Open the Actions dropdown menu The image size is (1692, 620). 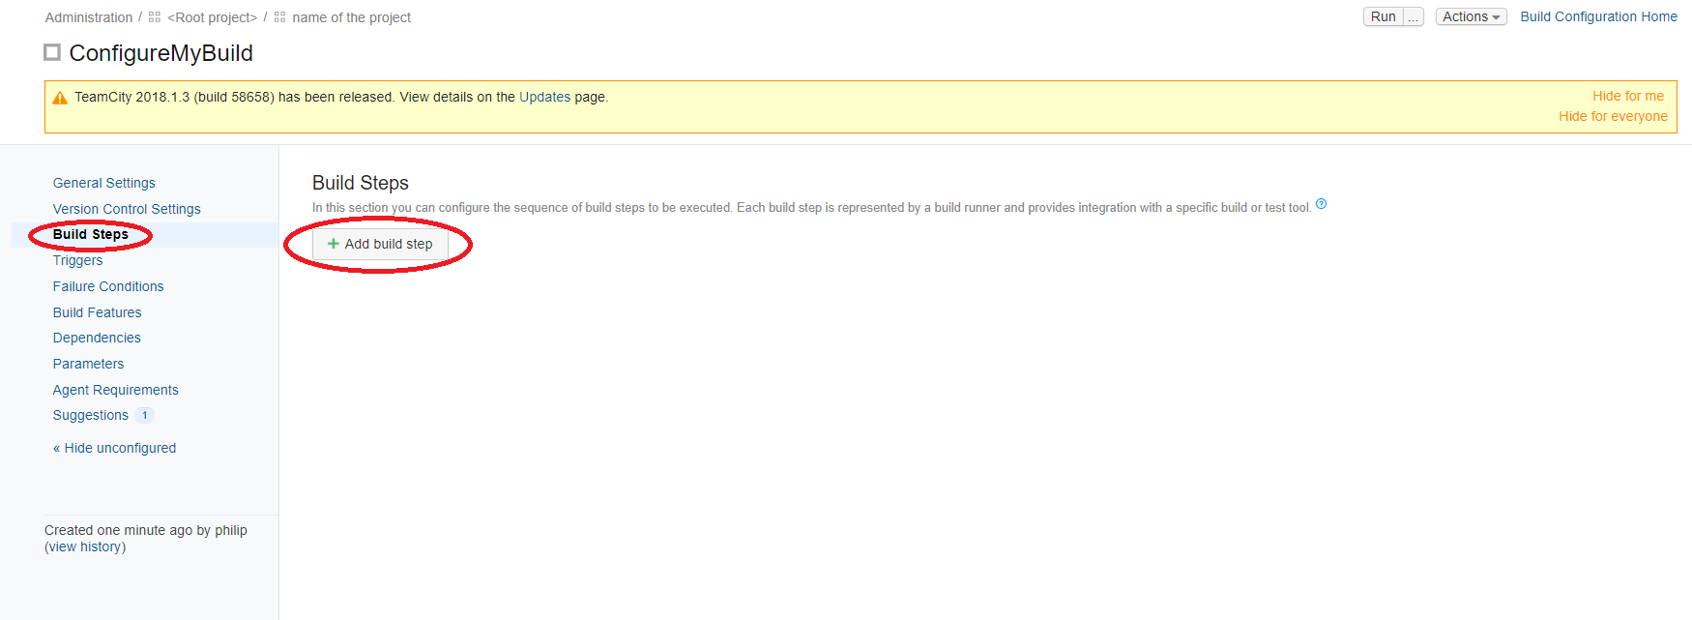(x=1470, y=16)
